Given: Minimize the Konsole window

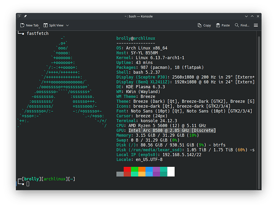Looking at the screenshot, I should coord(246,16).
